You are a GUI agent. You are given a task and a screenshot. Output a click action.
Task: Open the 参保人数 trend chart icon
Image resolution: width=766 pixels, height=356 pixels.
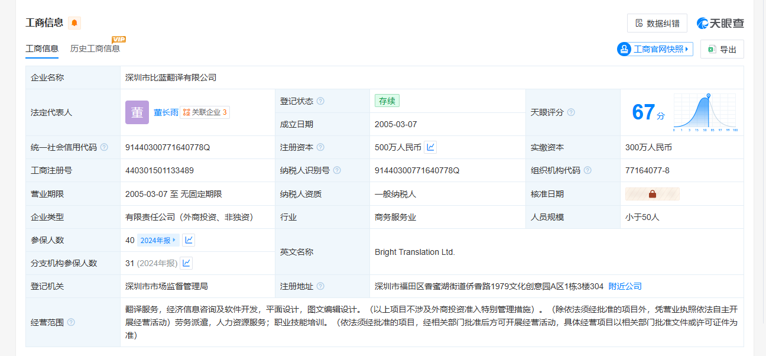click(x=189, y=240)
